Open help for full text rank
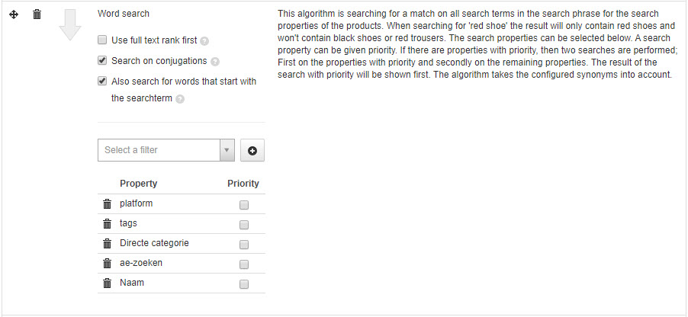Viewport: 688px width, 317px height. click(204, 41)
